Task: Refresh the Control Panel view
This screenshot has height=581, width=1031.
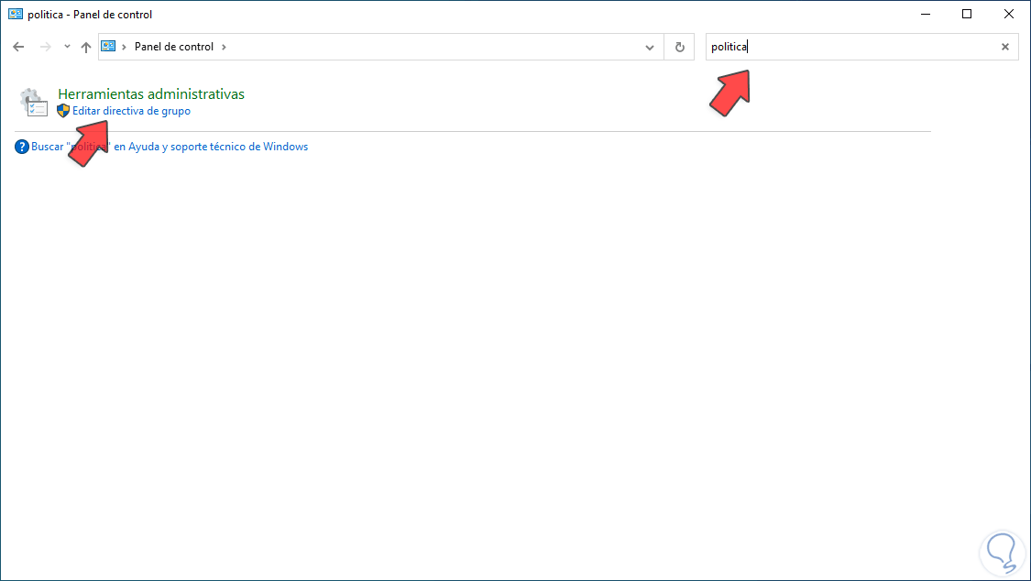Action: click(x=680, y=48)
